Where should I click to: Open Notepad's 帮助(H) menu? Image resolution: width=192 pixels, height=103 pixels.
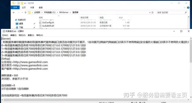[39, 35]
